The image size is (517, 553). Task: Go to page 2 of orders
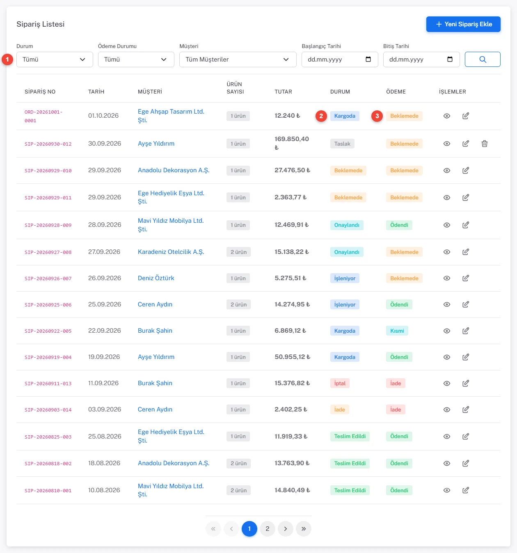(268, 529)
